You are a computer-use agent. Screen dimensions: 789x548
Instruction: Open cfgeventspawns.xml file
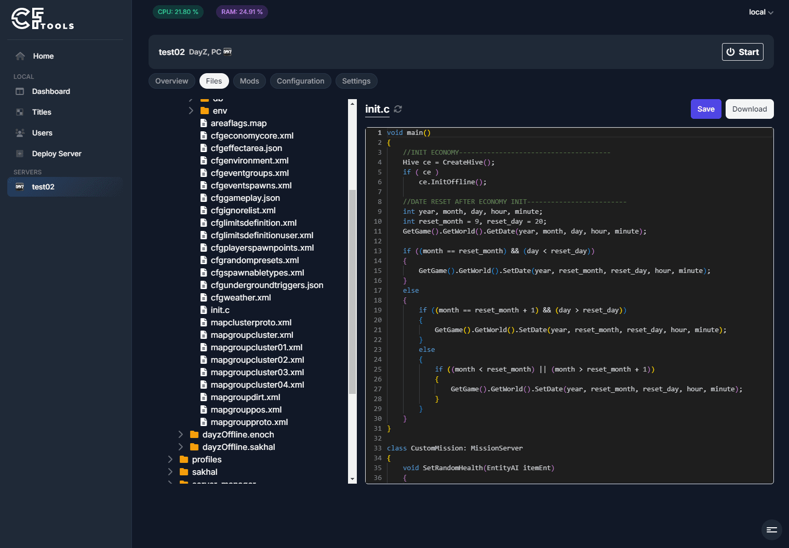pyautogui.click(x=251, y=185)
